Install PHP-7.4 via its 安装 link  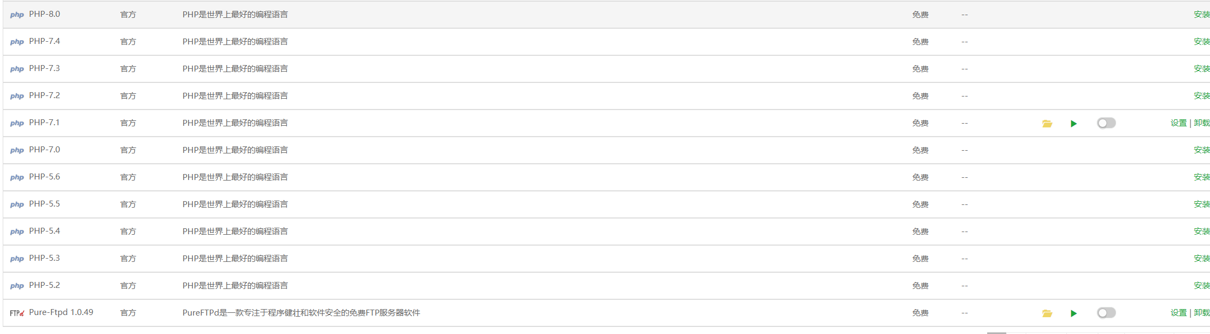click(1201, 42)
